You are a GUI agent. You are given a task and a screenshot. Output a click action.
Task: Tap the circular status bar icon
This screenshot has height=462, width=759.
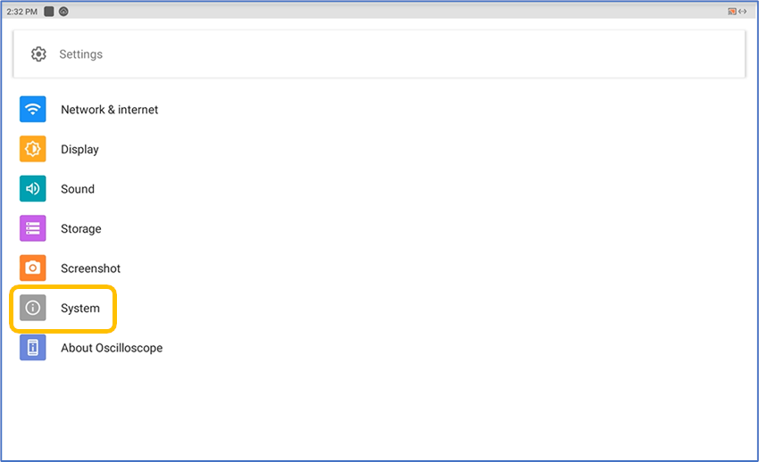coord(63,12)
